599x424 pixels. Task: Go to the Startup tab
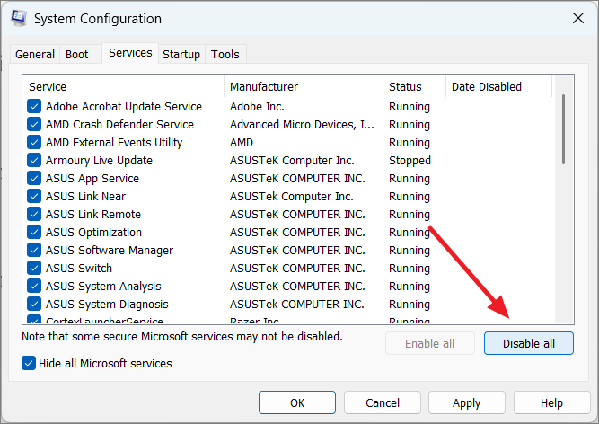point(181,54)
